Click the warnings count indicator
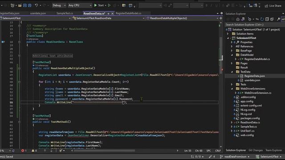 [x=34, y=151]
